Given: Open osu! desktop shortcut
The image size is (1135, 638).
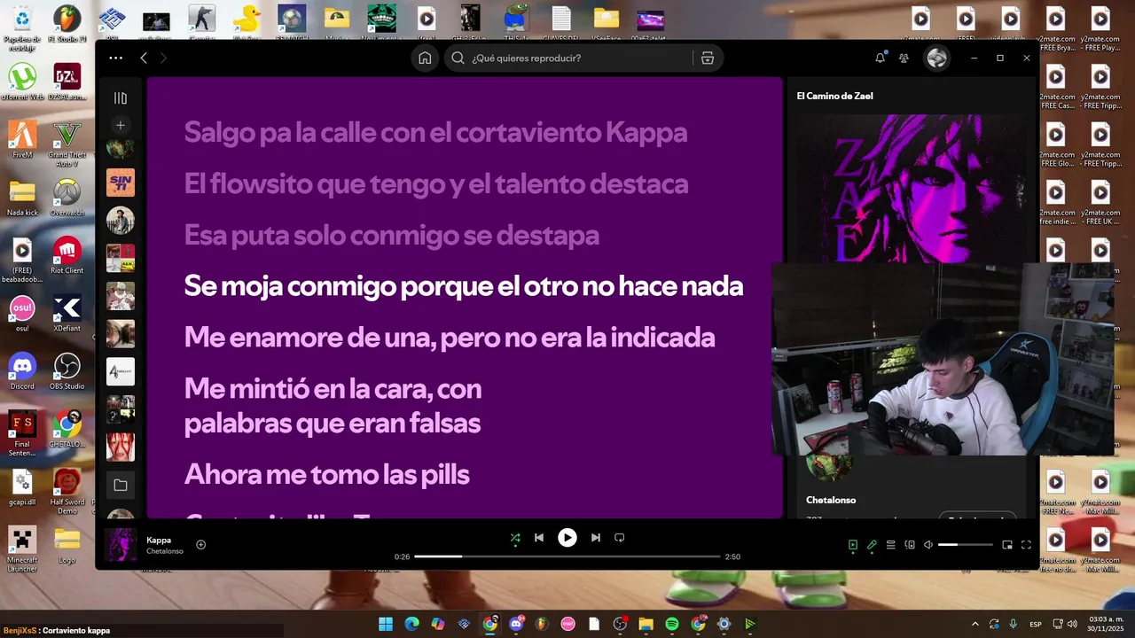Looking at the screenshot, I should tap(22, 314).
